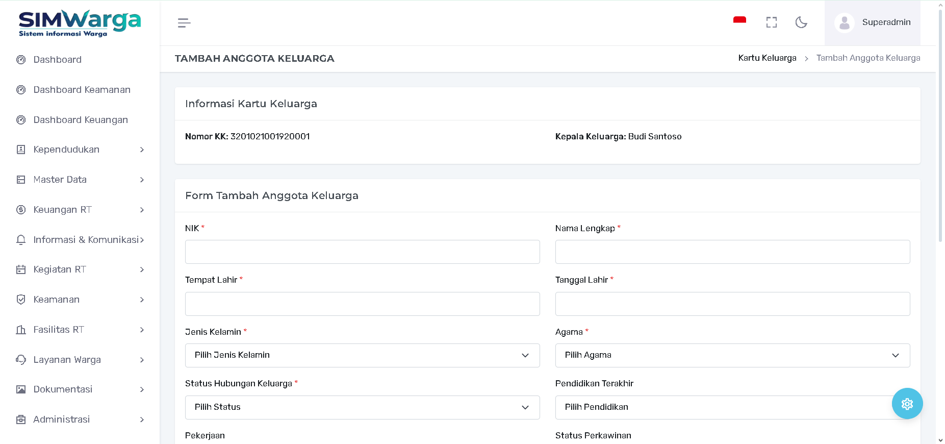Click in the NIK input field

(362, 252)
